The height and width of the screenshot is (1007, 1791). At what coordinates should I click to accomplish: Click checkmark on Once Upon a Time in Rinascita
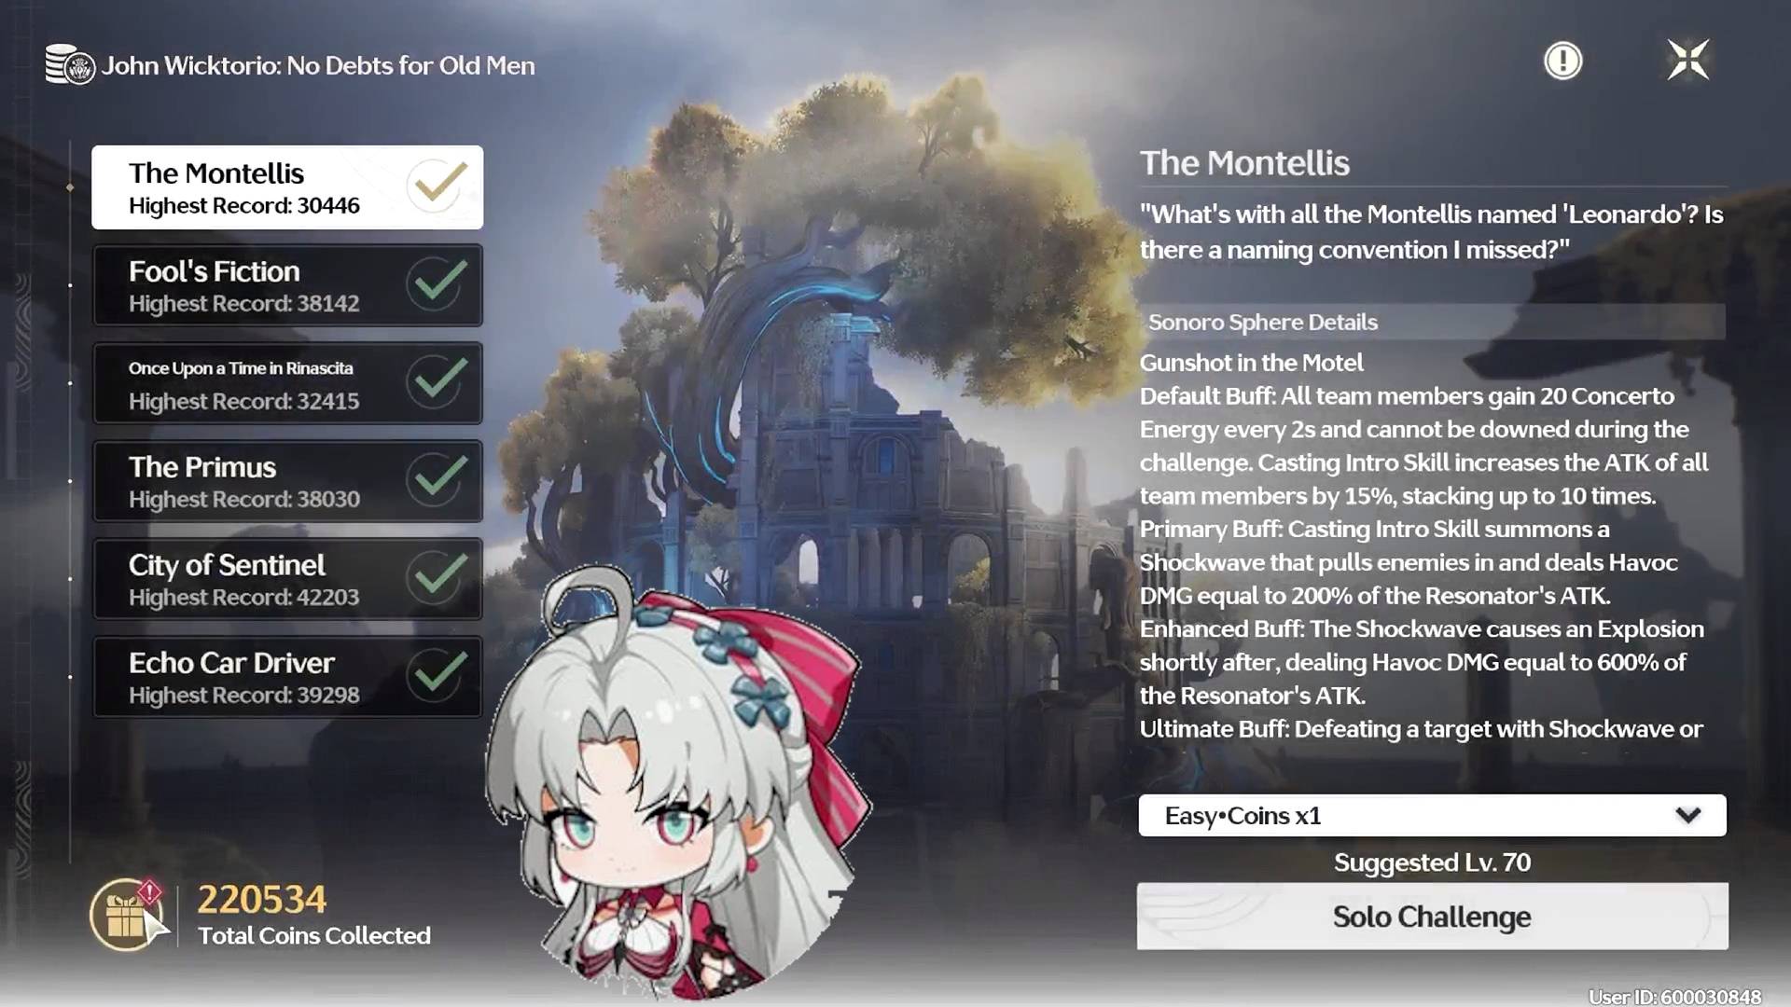point(438,381)
